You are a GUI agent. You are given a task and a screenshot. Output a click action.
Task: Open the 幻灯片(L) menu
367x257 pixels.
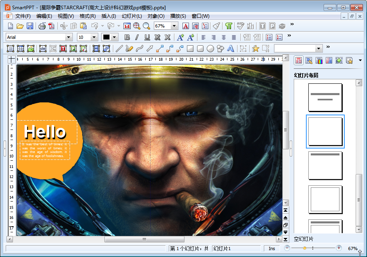132,16
